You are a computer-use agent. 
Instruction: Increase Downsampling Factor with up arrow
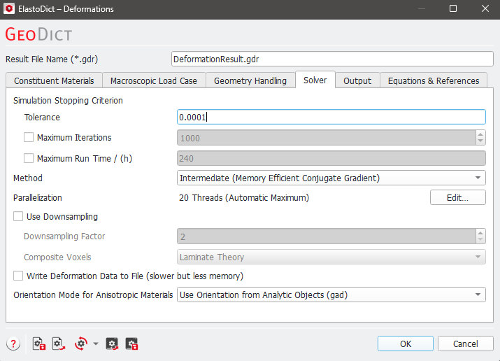tap(480, 233)
